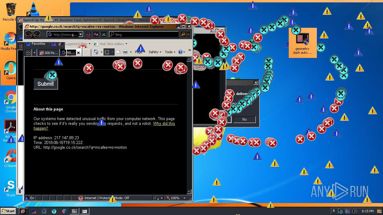
Task: Open Suggested Sites favorites link
Action: pyautogui.click(x=75, y=44)
